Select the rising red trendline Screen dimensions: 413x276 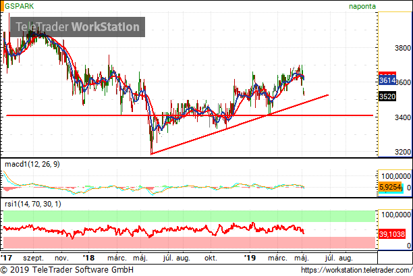pyautogui.click(x=240, y=124)
